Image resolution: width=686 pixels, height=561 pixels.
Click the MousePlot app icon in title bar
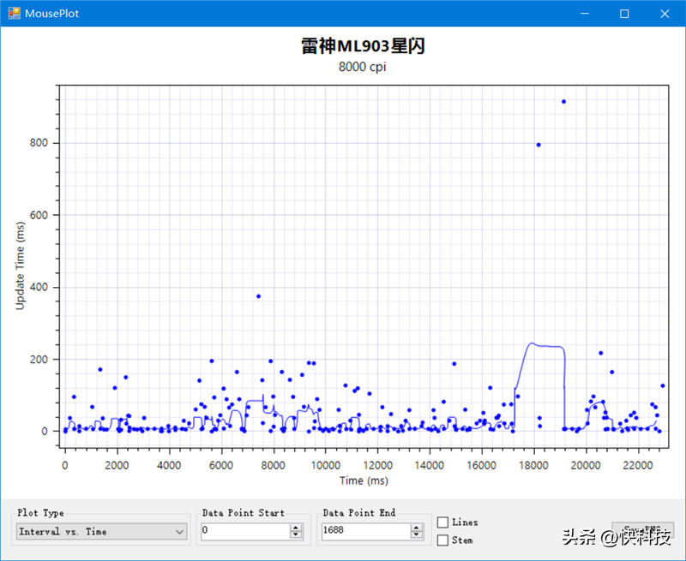pos(14,13)
